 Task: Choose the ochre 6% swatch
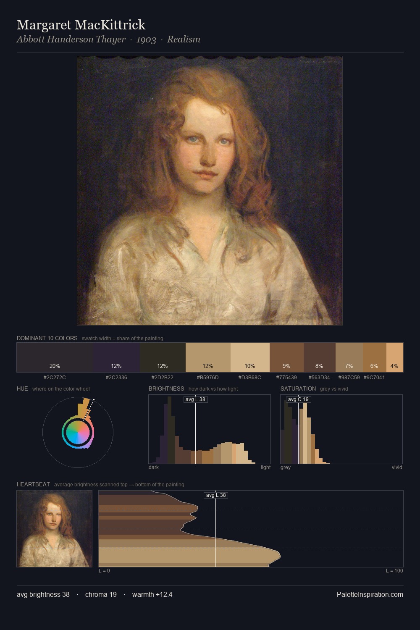point(374,357)
